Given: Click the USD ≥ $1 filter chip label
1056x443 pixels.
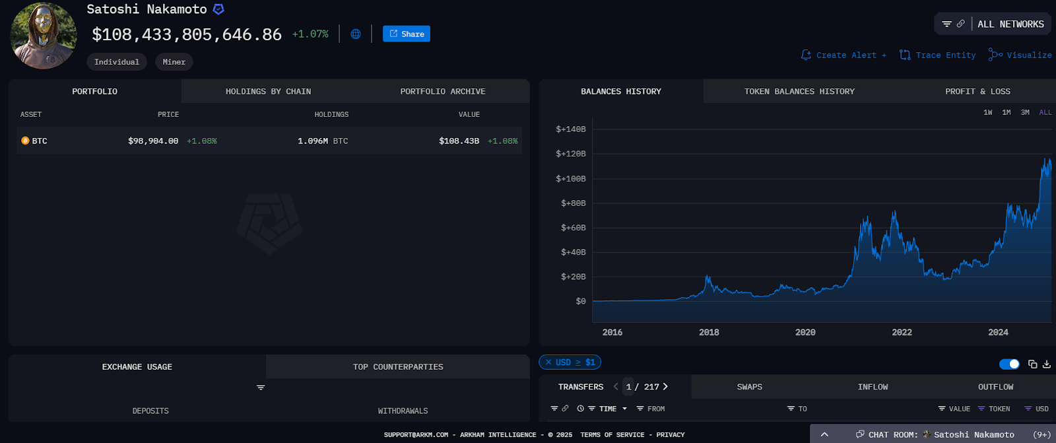Looking at the screenshot, I should coord(576,362).
